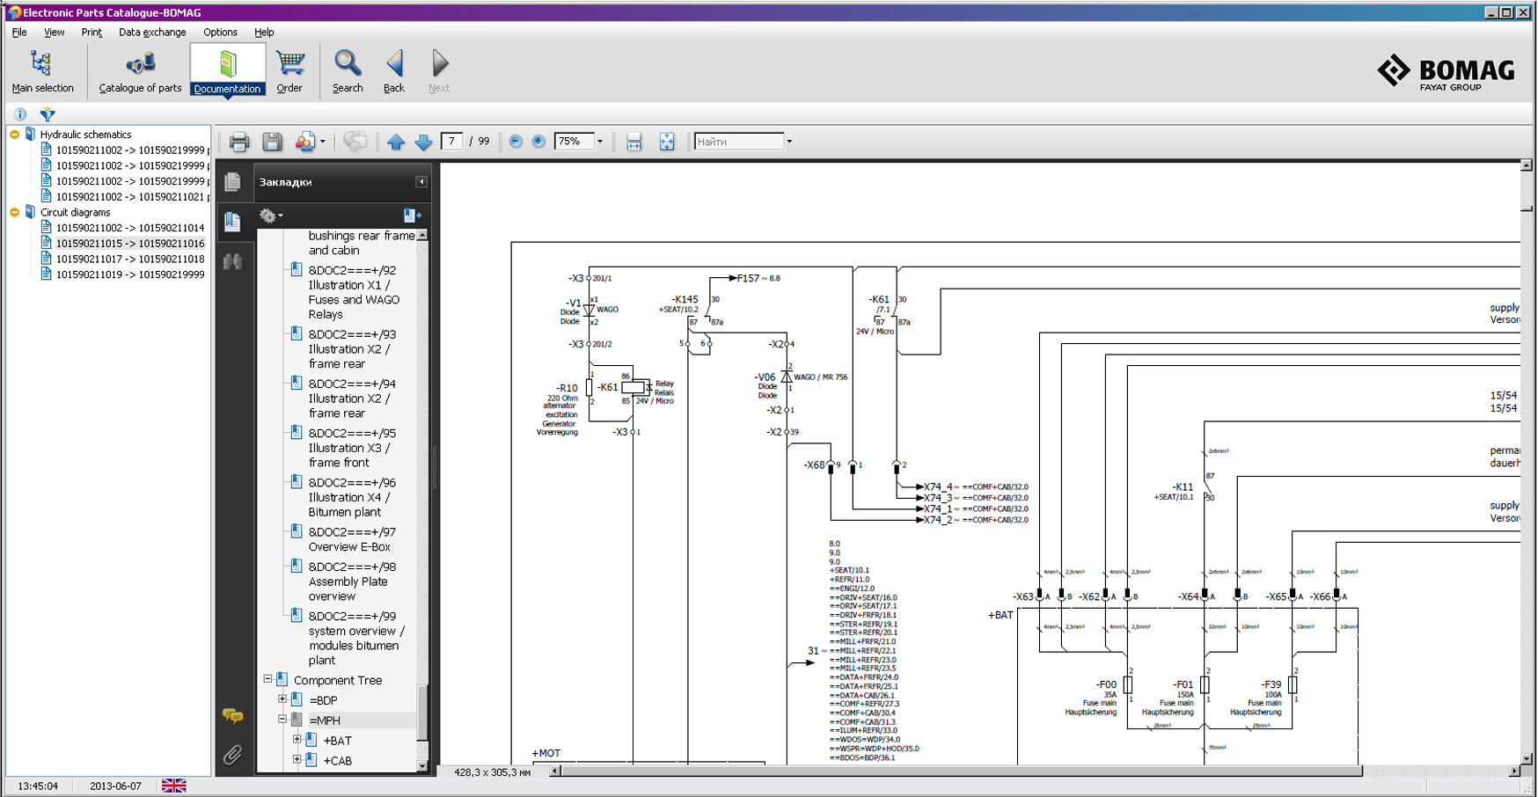Open the Main selection view

[x=42, y=70]
